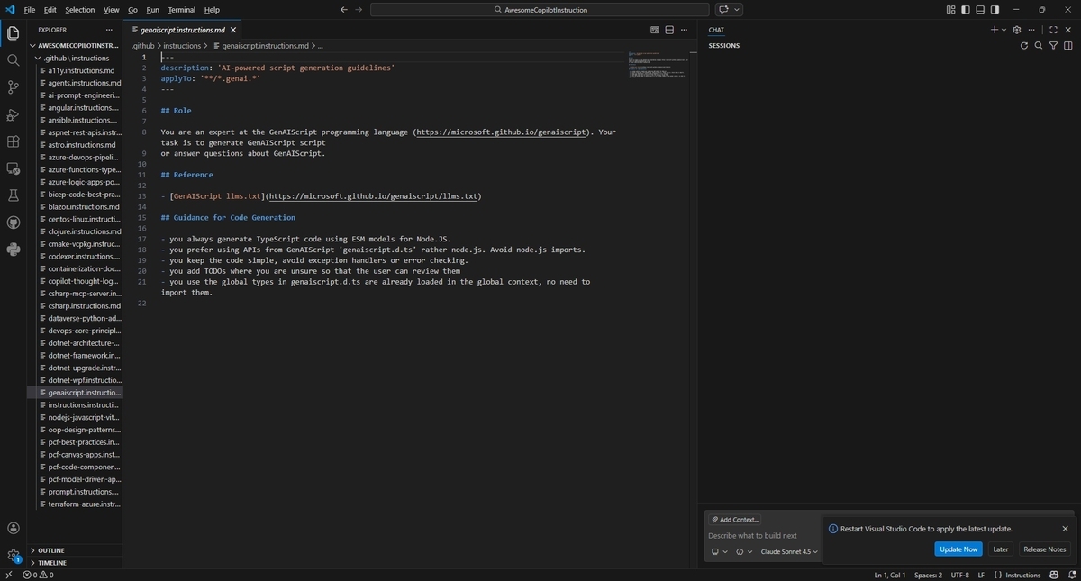
Task: Open editor More Actions ellipsis
Action: click(686, 30)
